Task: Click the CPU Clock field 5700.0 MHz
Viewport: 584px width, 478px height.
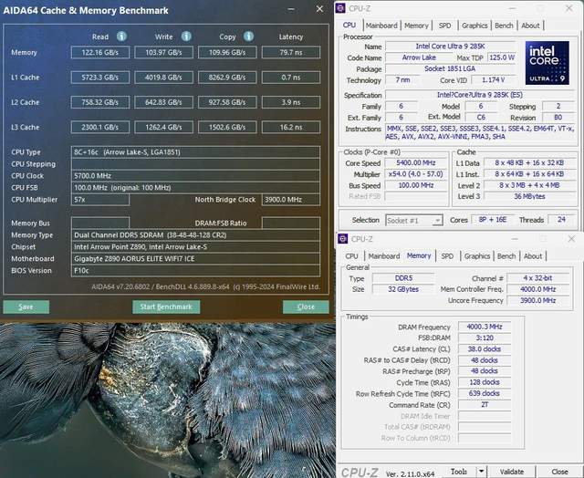Action: coord(195,176)
